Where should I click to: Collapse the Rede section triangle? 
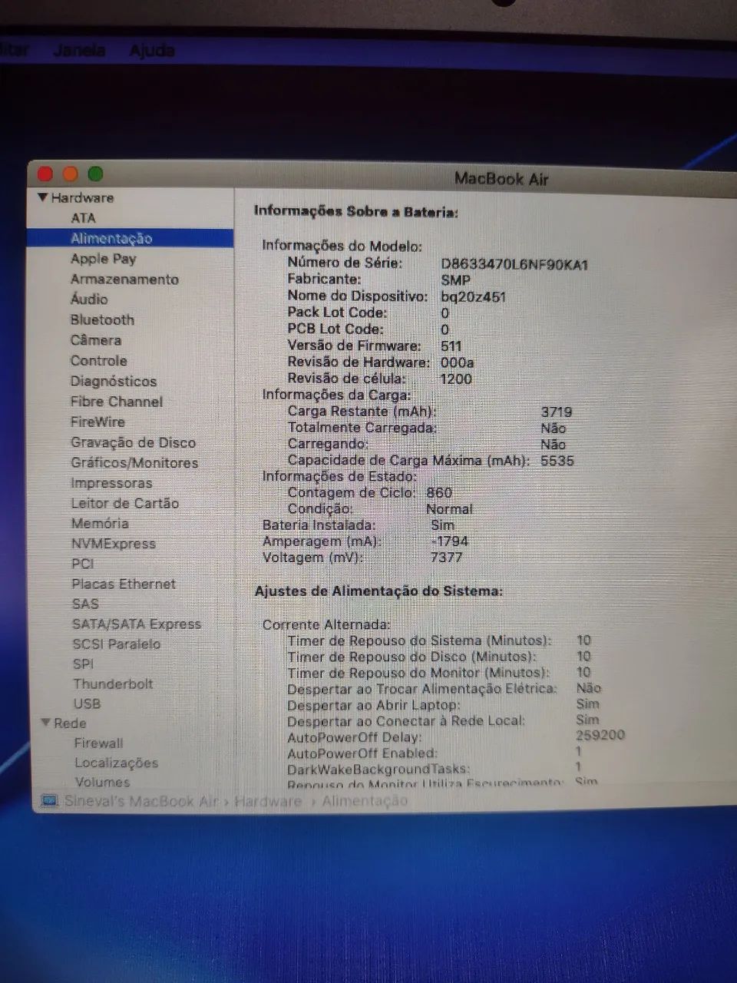(x=46, y=723)
